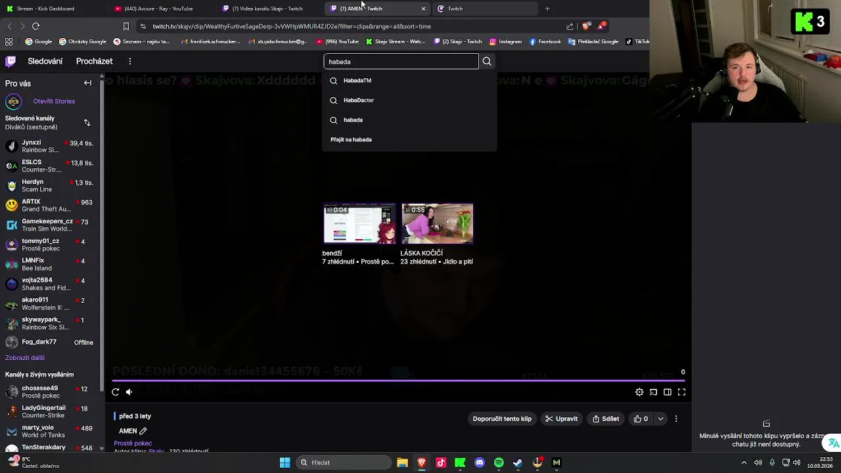The height and width of the screenshot is (473, 841).
Task: Like the clip with thumbs up
Action: (x=641, y=418)
